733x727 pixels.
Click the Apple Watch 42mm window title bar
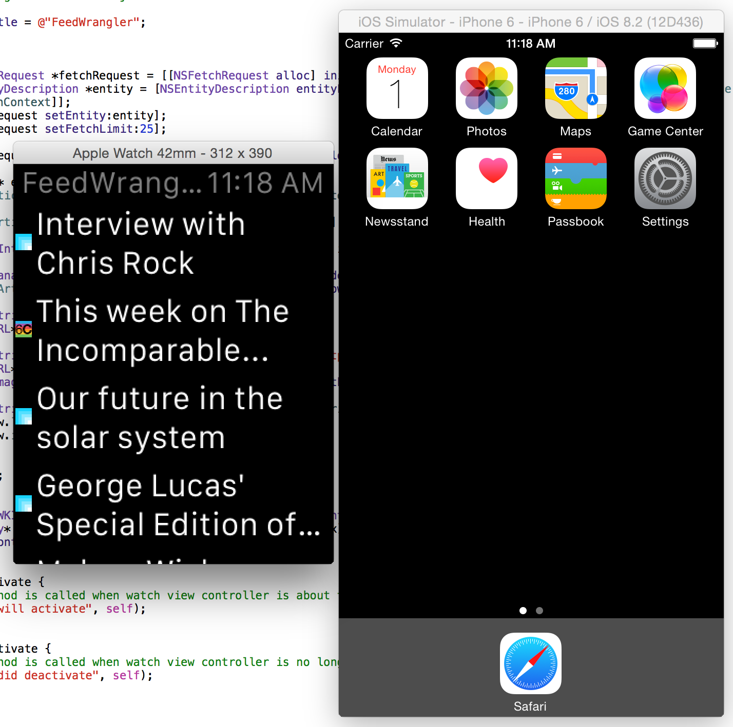(x=173, y=153)
